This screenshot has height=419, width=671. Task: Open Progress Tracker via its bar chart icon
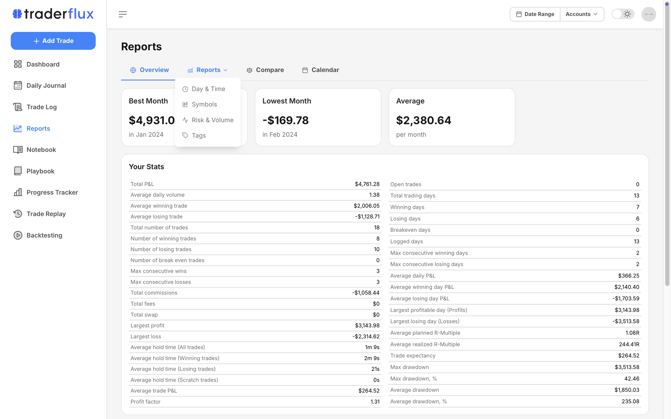click(x=18, y=192)
